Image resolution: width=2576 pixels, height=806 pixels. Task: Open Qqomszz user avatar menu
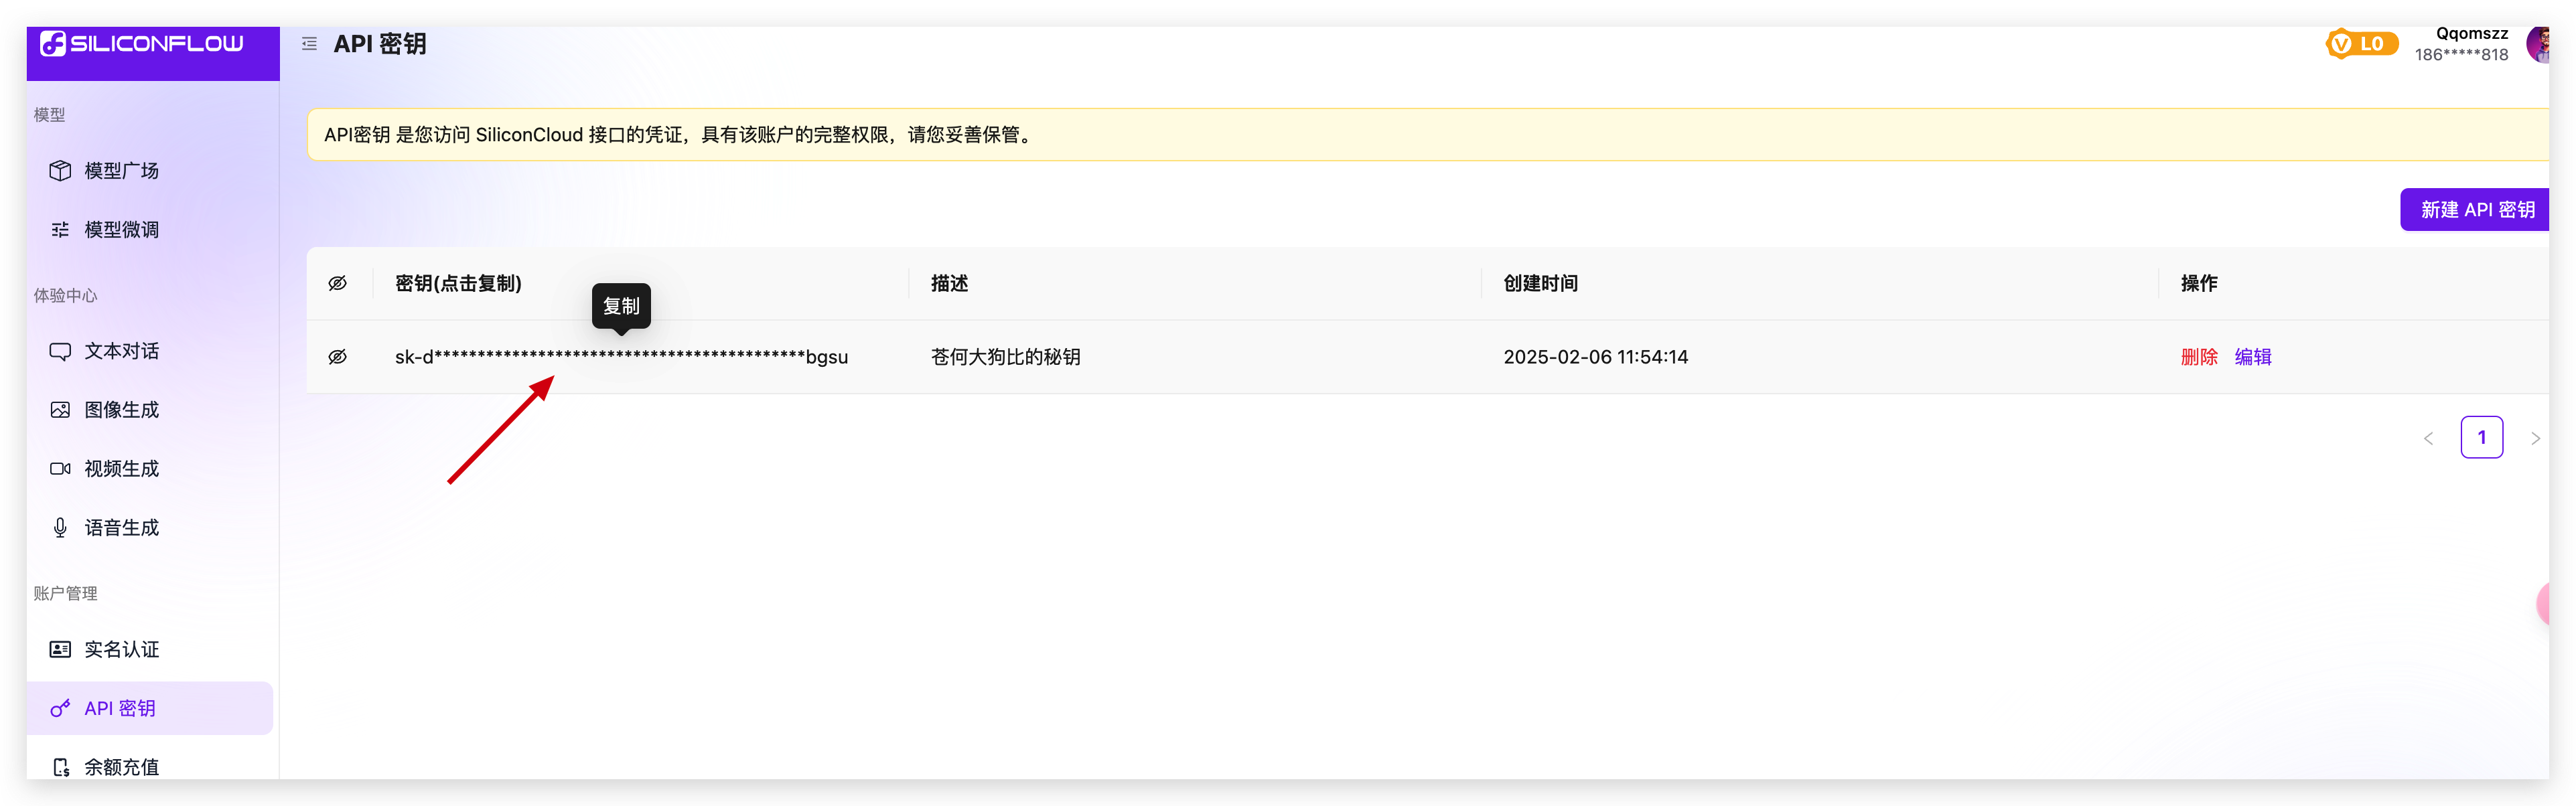click(x=2537, y=44)
